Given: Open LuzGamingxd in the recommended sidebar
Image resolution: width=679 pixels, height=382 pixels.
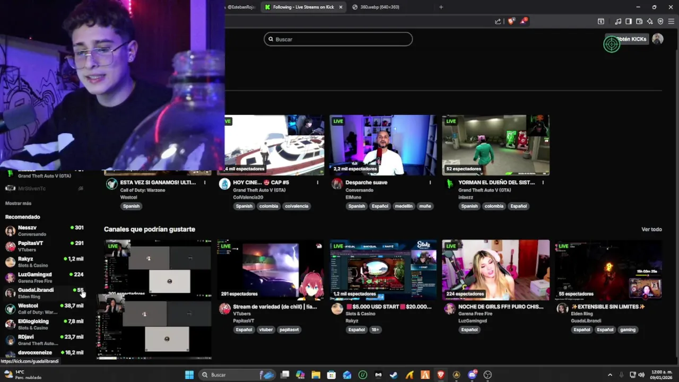Looking at the screenshot, I should 45,277.
